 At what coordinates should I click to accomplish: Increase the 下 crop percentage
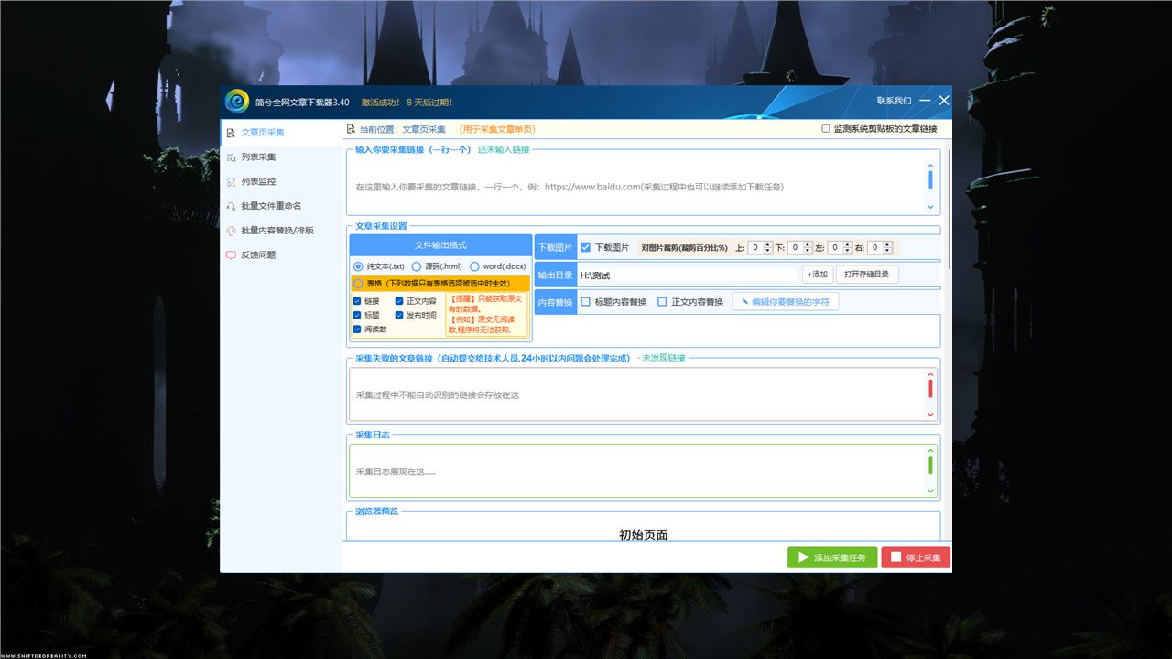pos(808,244)
